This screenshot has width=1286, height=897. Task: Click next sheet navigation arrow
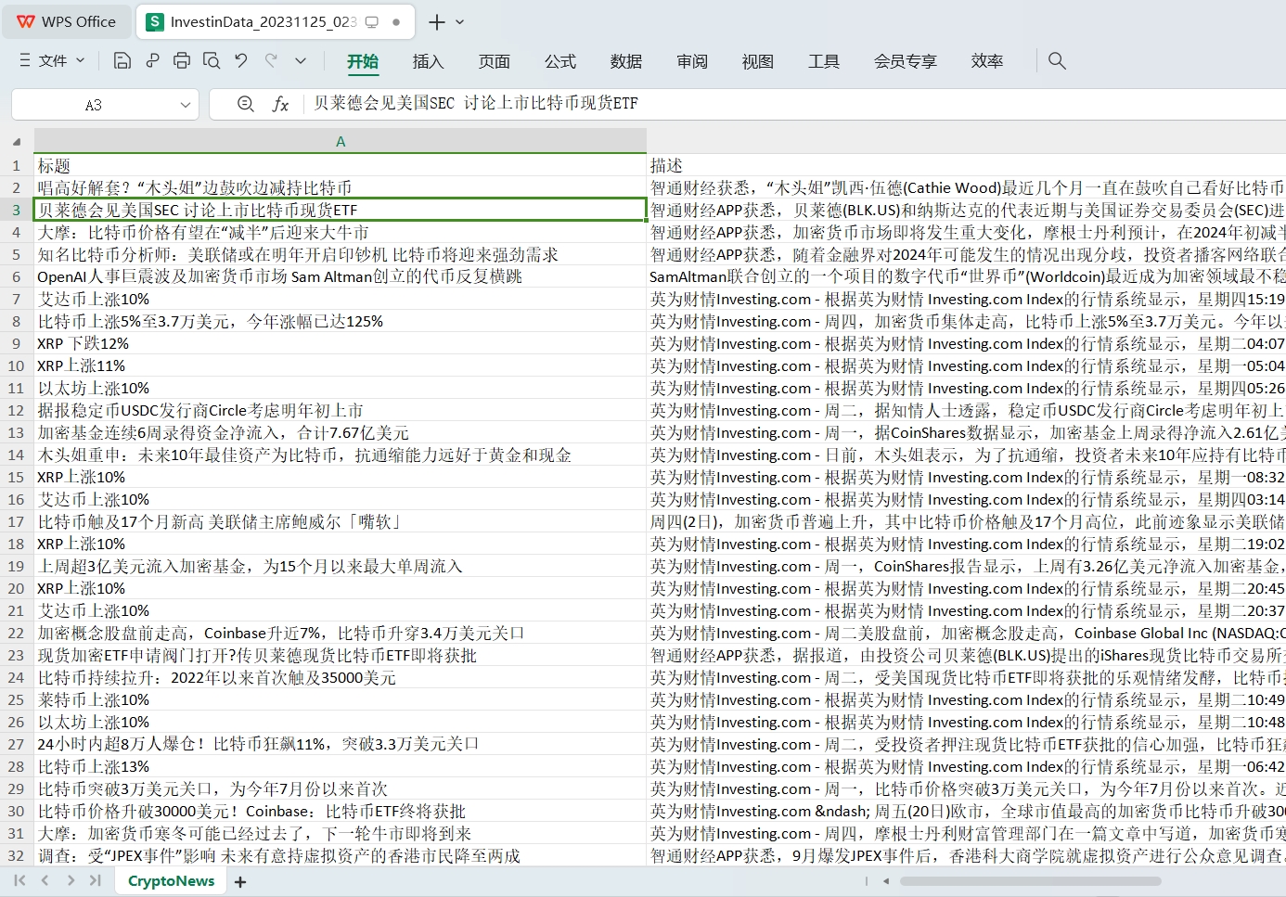71,880
